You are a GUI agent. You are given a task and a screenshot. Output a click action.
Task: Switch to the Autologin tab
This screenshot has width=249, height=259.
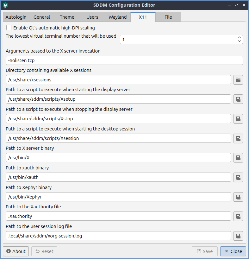[16, 17]
